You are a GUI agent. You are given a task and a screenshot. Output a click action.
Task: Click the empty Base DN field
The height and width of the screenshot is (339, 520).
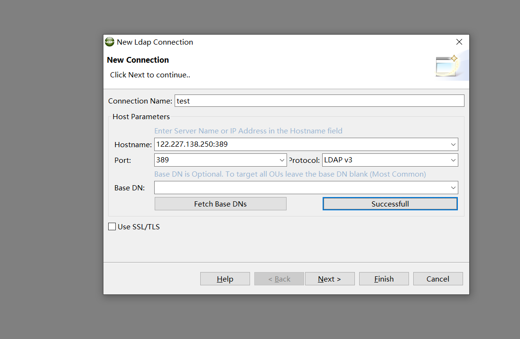tap(301, 188)
